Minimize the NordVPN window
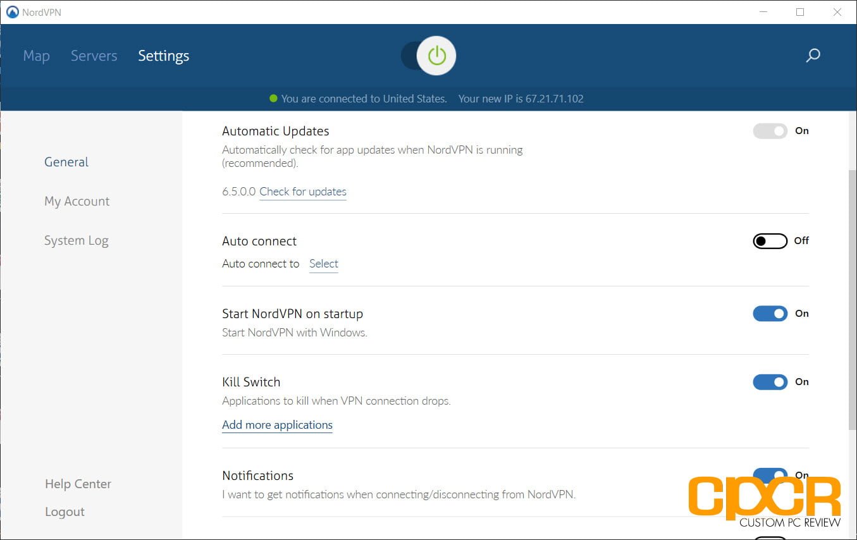Screen dimensions: 857x540 coord(763,12)
